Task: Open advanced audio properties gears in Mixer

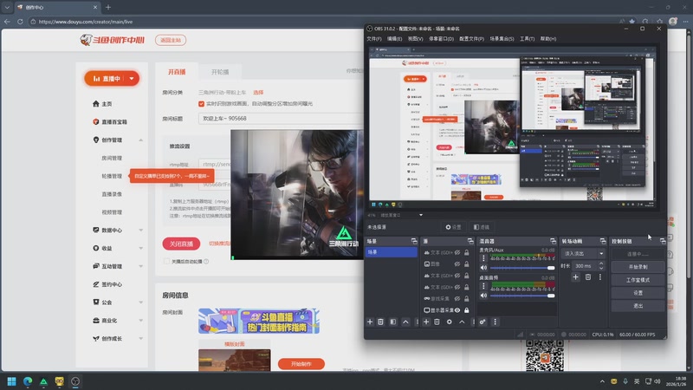Action: click(x=483, y=322)
